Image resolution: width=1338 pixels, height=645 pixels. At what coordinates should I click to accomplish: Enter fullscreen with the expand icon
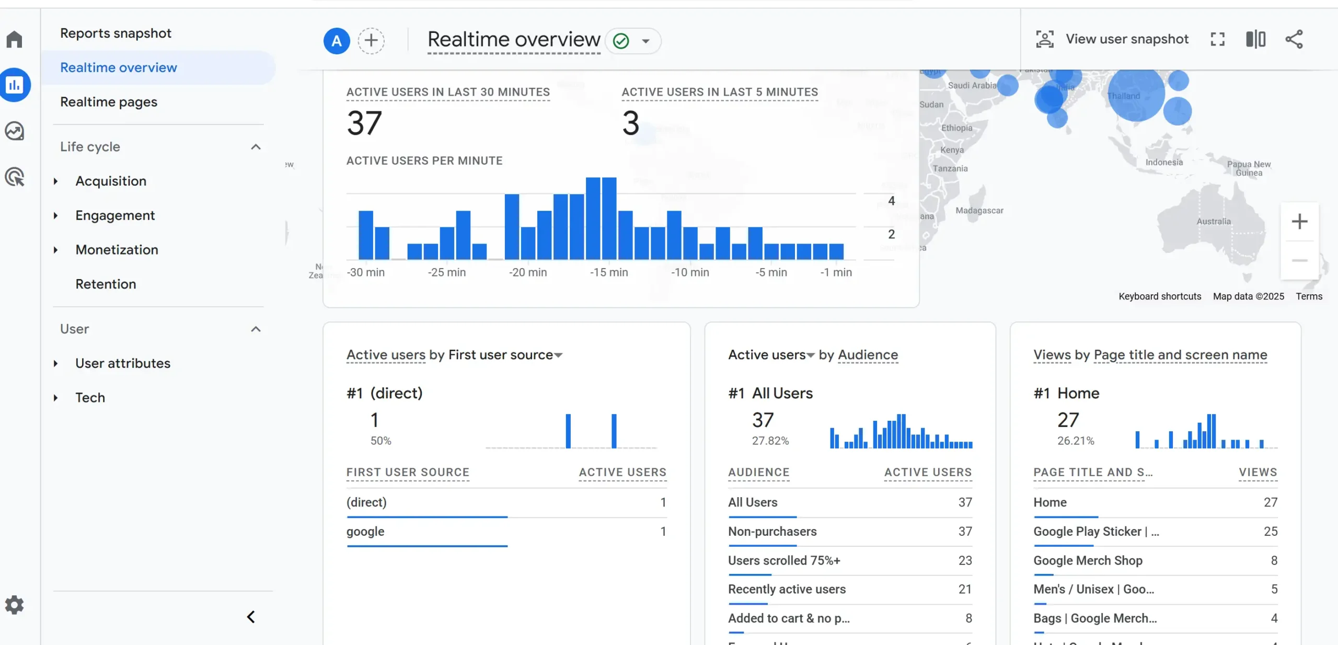tap(1217, 39)
